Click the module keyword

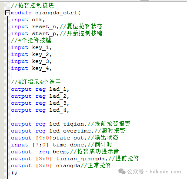coord(21,13)
